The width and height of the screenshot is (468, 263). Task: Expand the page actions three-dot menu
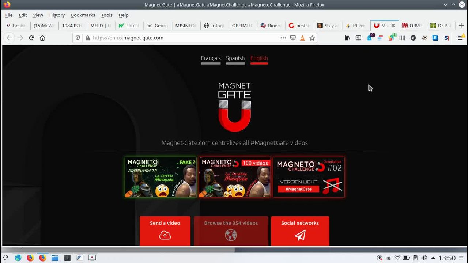tap(283, 38)
